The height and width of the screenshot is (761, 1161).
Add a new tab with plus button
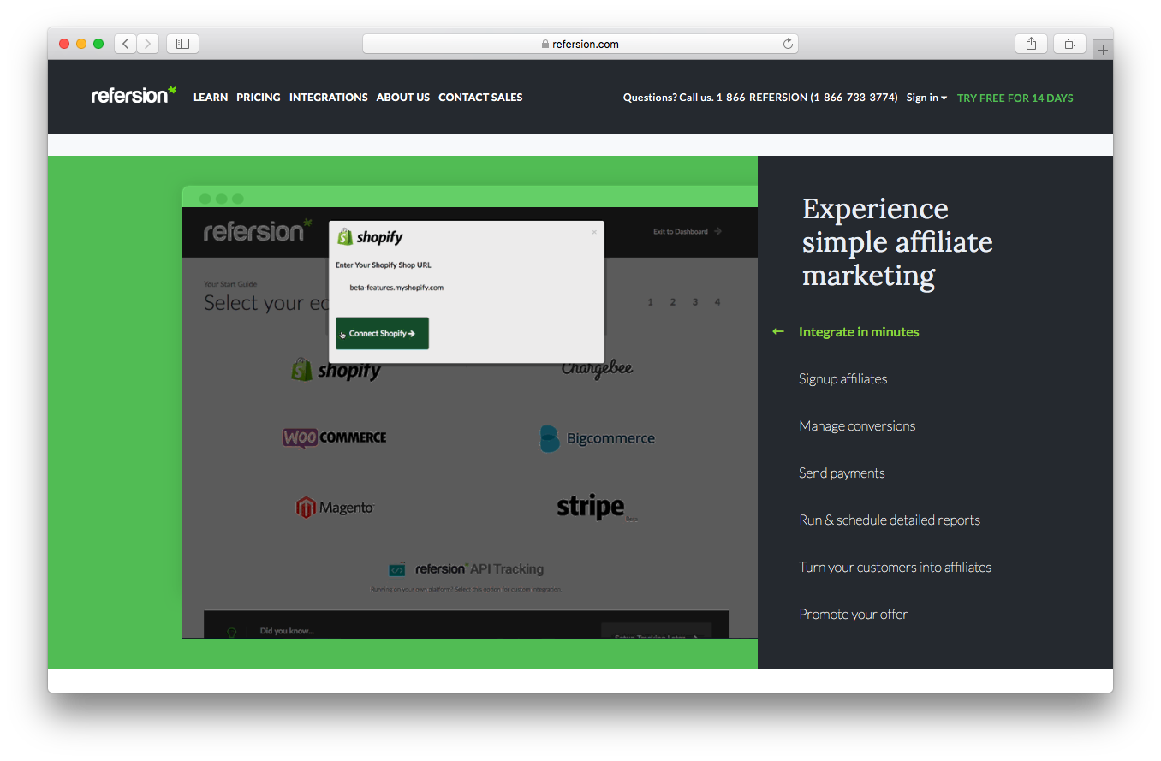pos(1103,50)
